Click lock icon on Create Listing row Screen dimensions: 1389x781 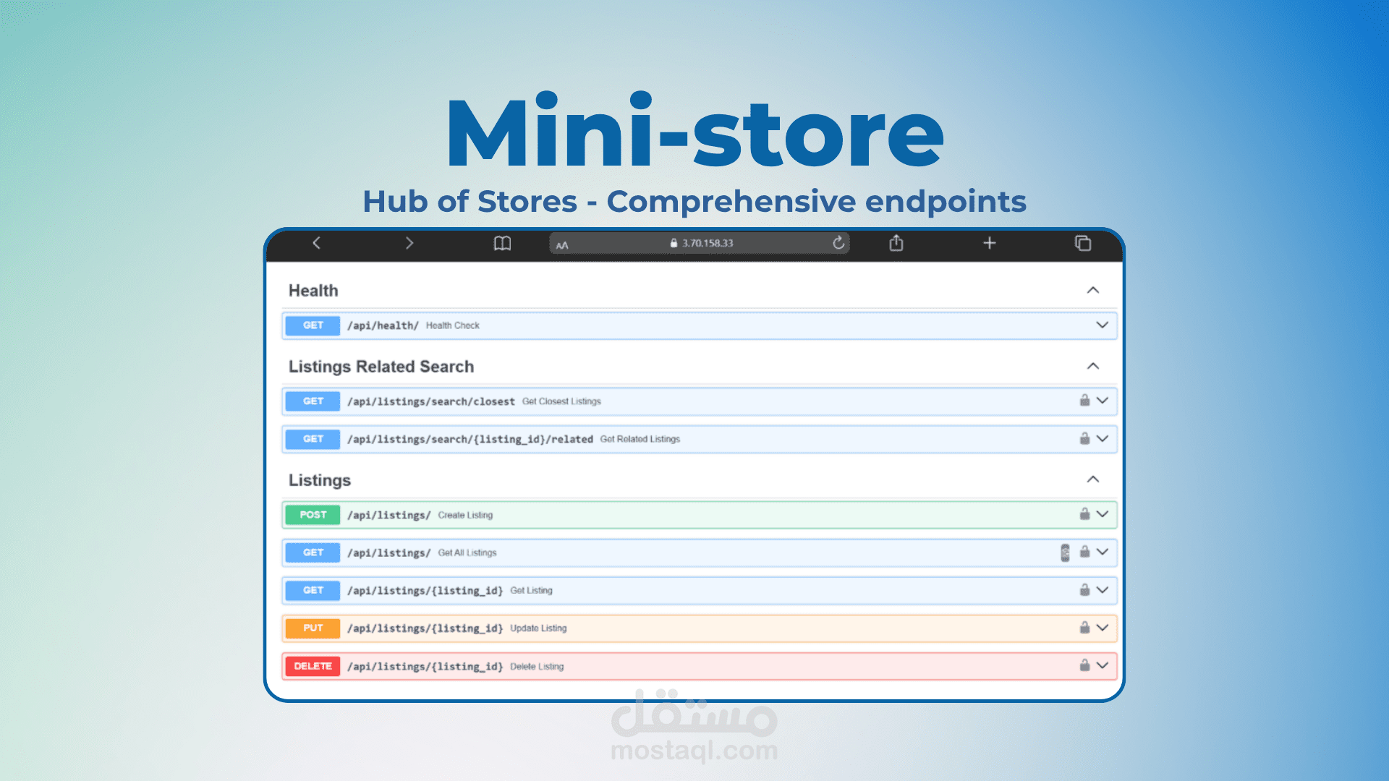[x=1084, y=514]
